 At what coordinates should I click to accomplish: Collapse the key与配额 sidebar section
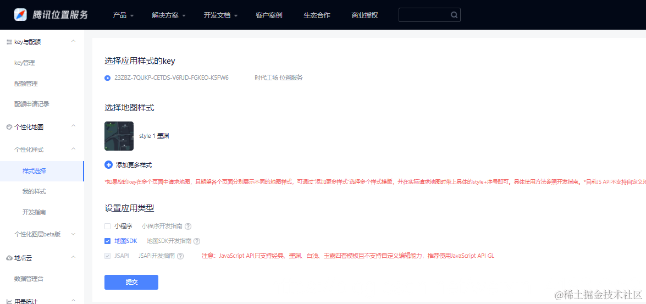coord(73,41)
